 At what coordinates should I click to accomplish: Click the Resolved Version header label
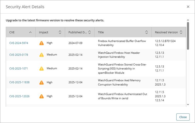[166, 32]
